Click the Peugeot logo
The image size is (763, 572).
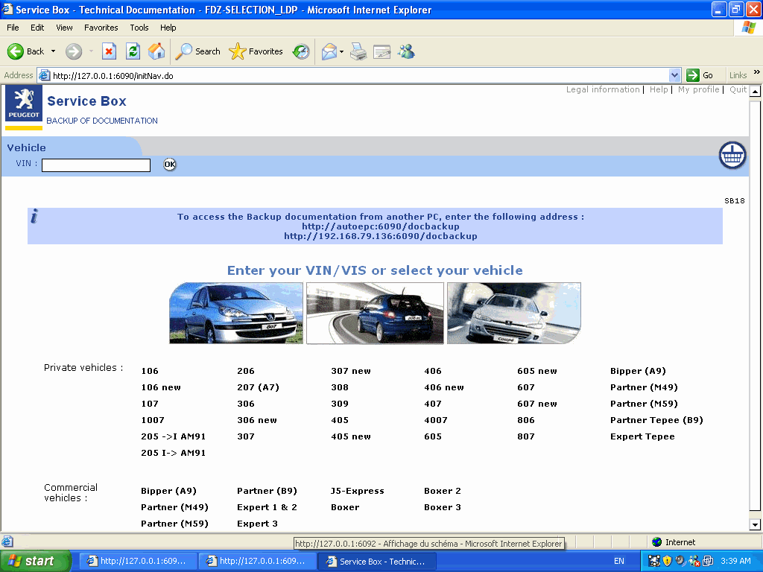24,104
